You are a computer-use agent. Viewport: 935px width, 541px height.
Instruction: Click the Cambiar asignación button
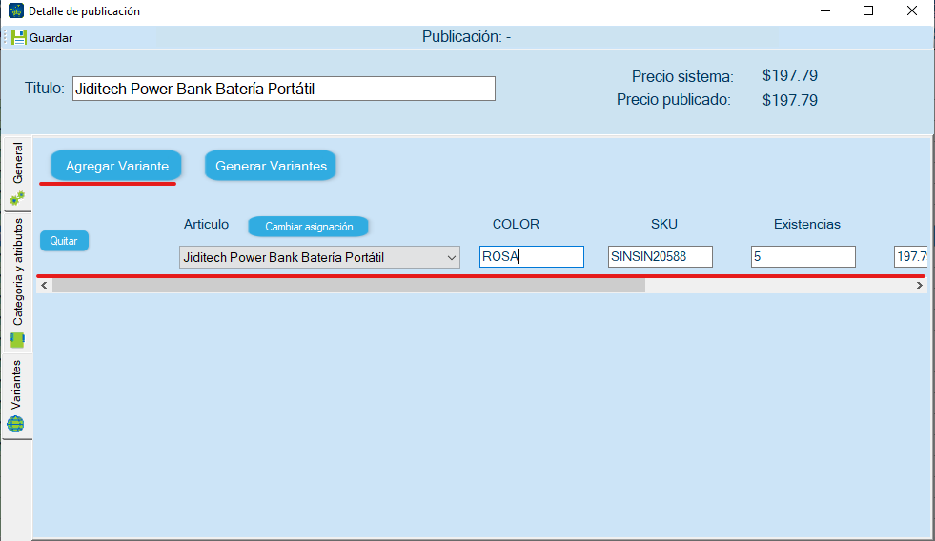(x=308, y=227)
